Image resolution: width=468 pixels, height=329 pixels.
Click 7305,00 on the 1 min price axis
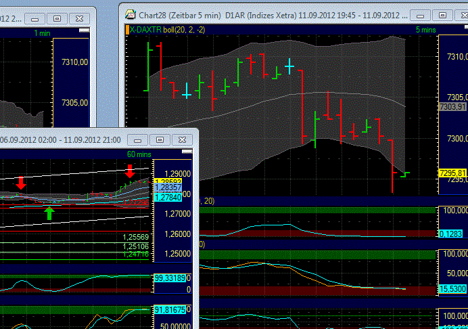(75, 103)
